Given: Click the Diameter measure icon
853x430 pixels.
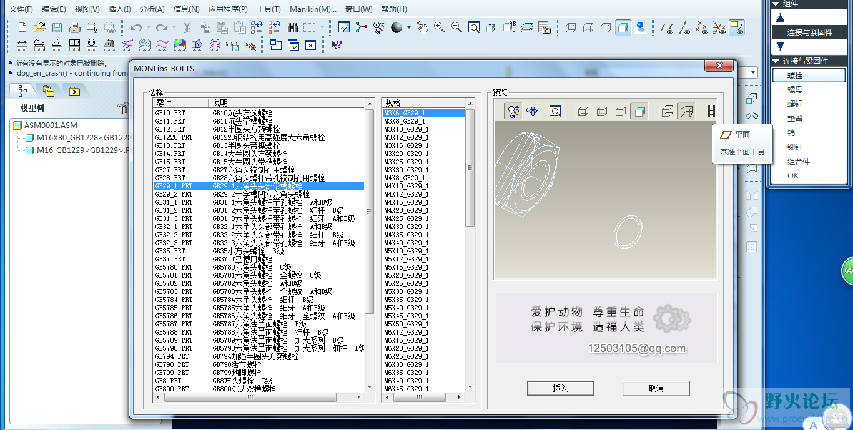Looking at the screenshot, I should 92,45.
